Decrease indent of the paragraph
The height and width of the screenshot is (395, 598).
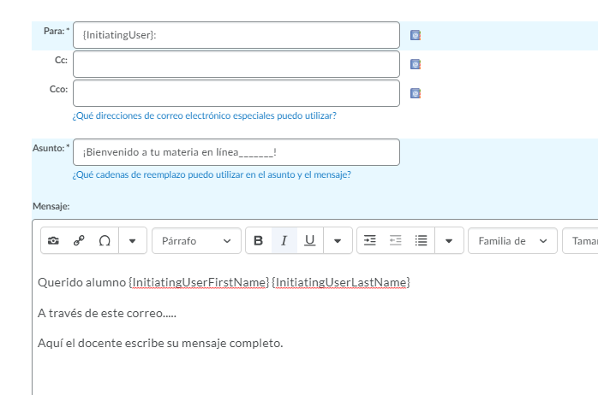[395, 241]
